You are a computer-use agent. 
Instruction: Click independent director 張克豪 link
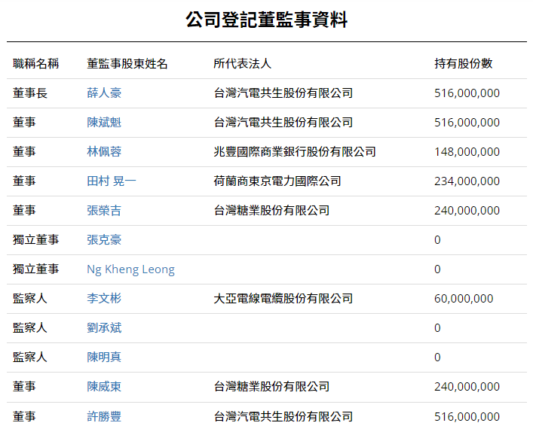[104, 240]
